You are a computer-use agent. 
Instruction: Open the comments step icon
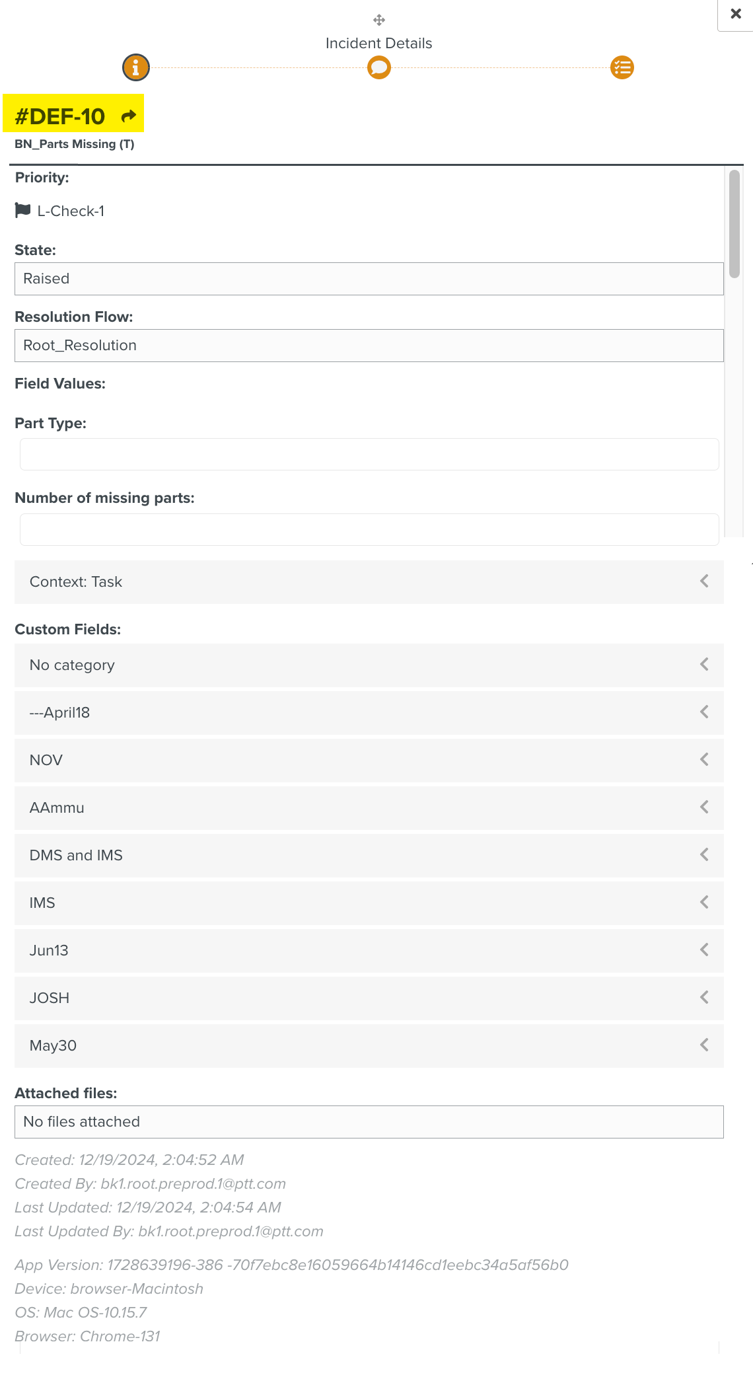click(x=379, y=67)
